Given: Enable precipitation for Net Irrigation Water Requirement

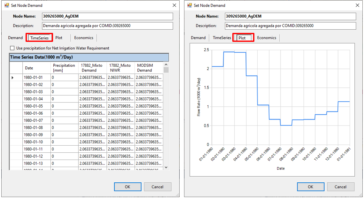Looking at the screenshot, I should click(x=12, y=48).
